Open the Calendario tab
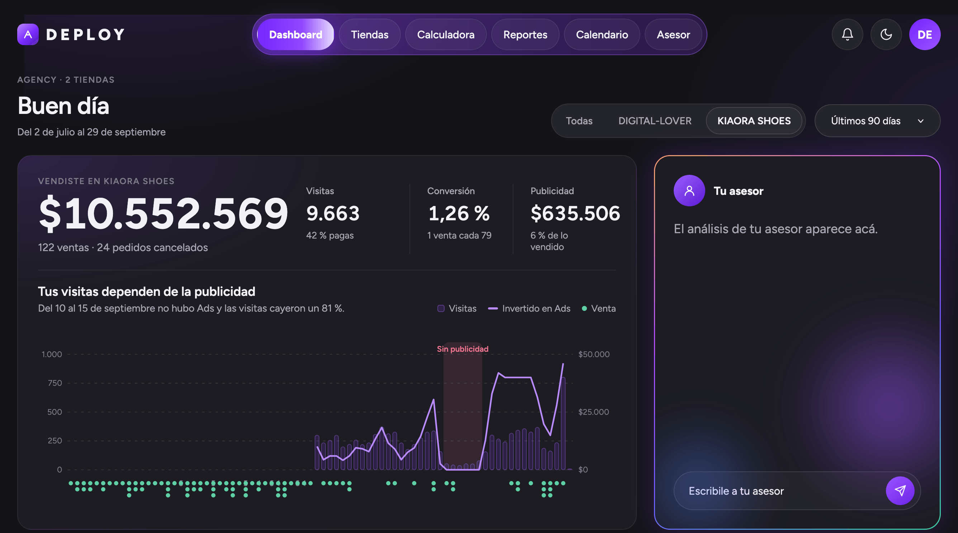The width and height of the screenshot is (958, 533). pos(602,34)
